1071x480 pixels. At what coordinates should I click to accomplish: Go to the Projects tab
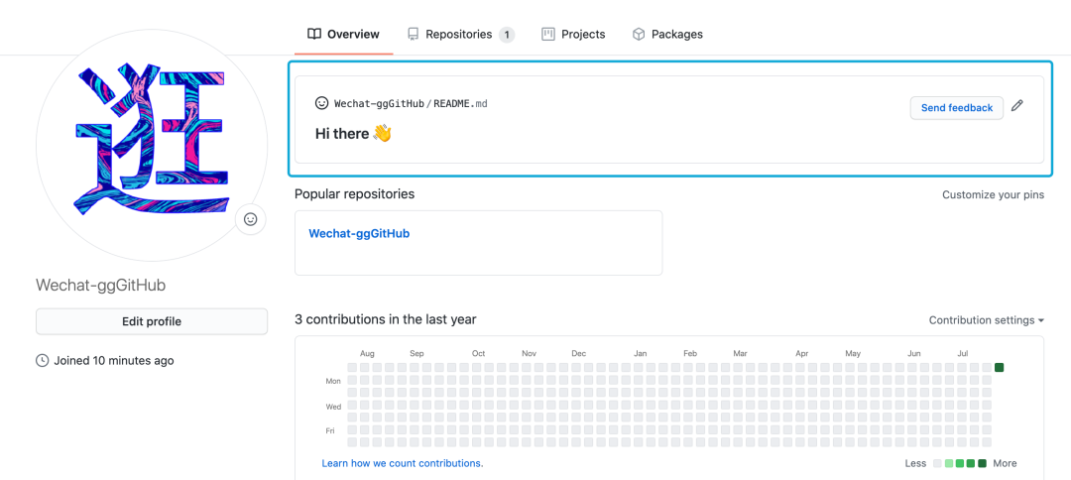point(583,34)
